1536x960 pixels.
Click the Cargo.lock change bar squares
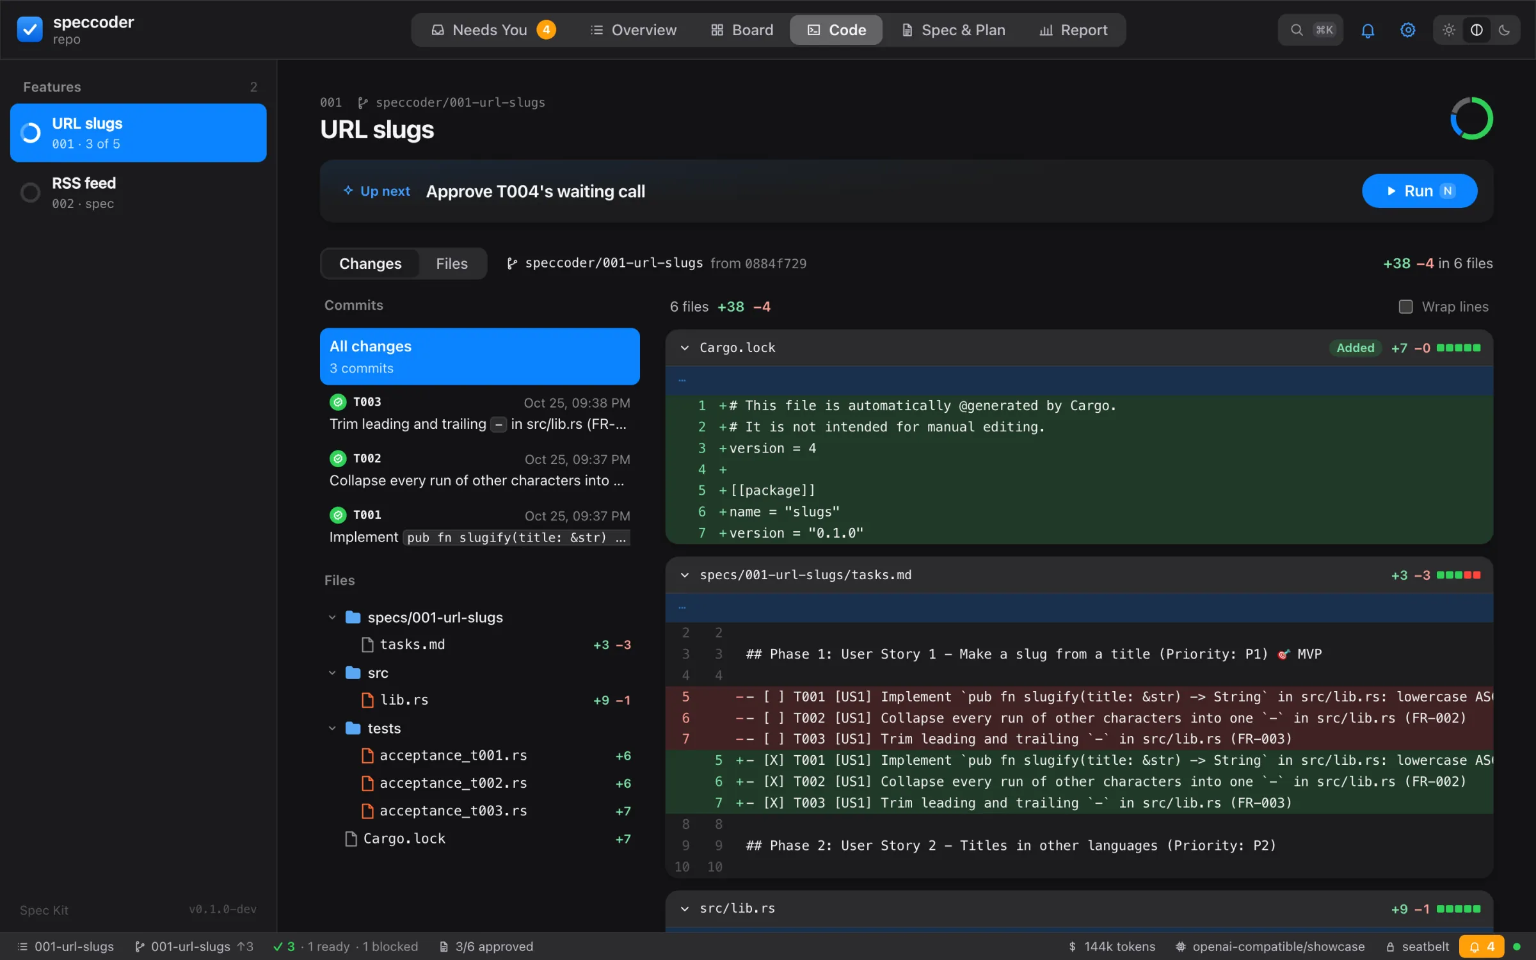pos(1459,348)
